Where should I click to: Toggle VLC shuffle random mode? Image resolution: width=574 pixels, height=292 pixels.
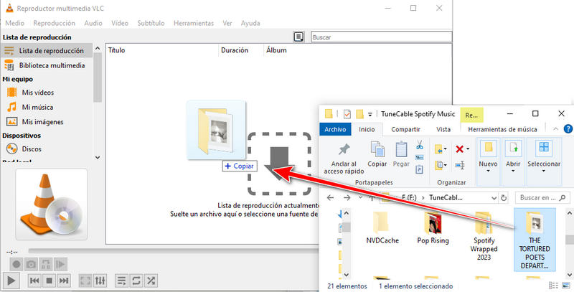point(151,281)
